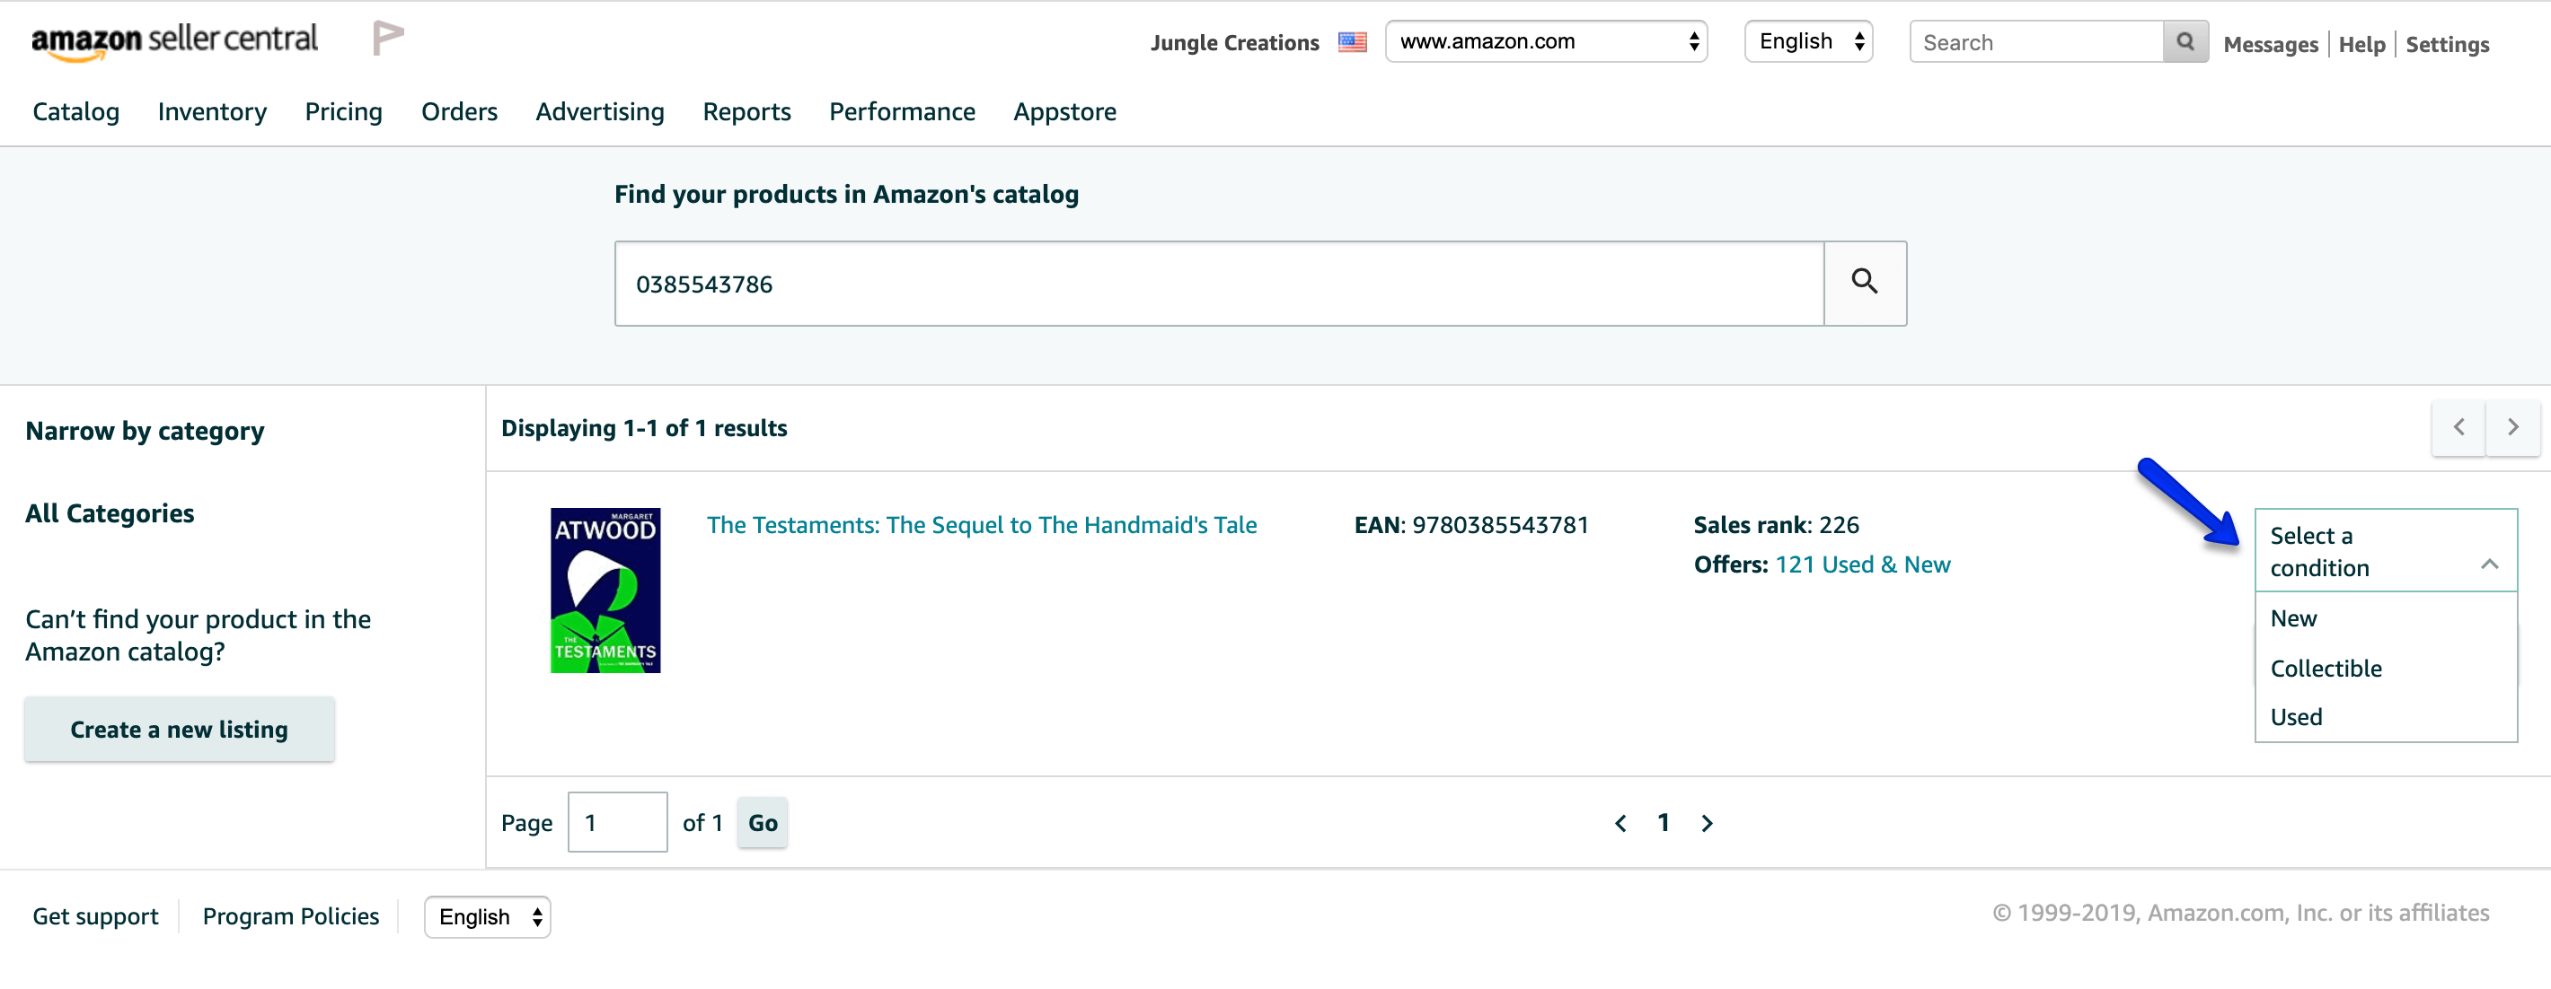
Task: Open the Reports menu
Action: click(746, 112)
